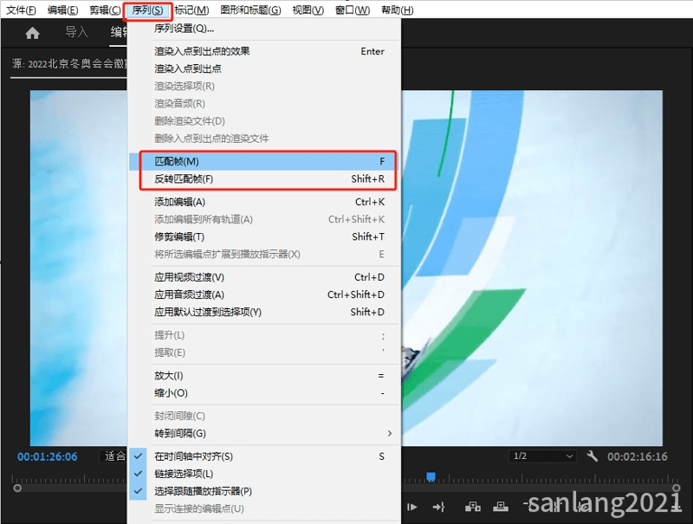This screenshot has width=693, height=524.
Task: Click the Step Forward one frame button
Action: tap(412, 507)
